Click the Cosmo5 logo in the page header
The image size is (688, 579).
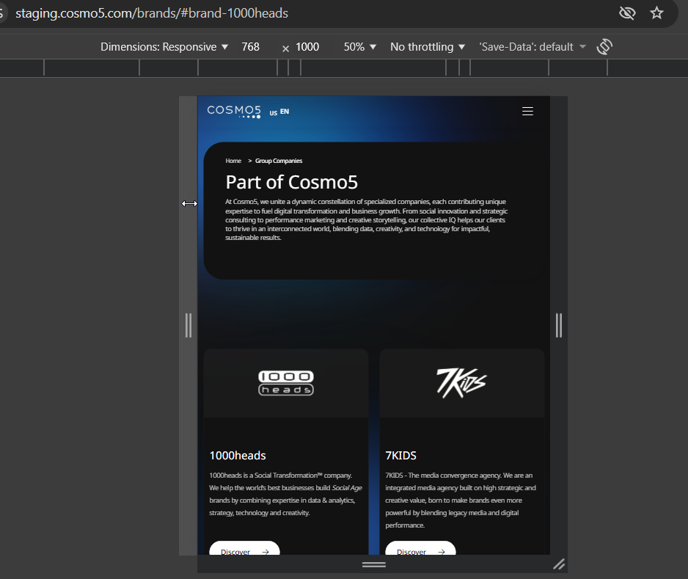coord(234,112)
